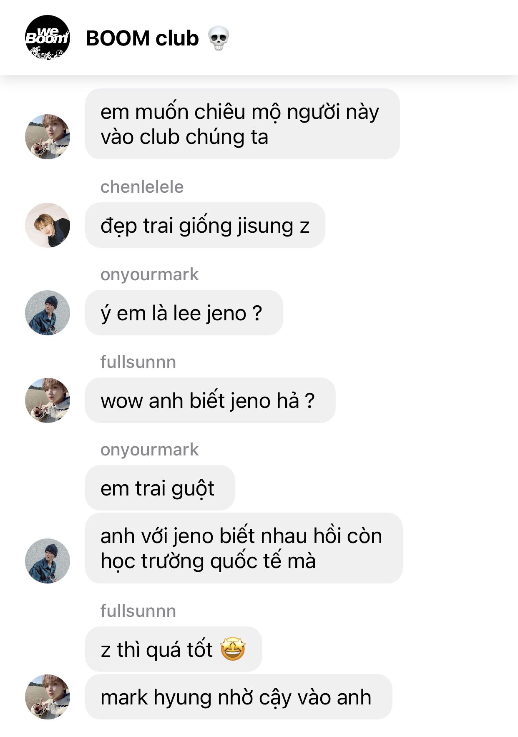Tap the skull emoji in the header

click(219, 38)
